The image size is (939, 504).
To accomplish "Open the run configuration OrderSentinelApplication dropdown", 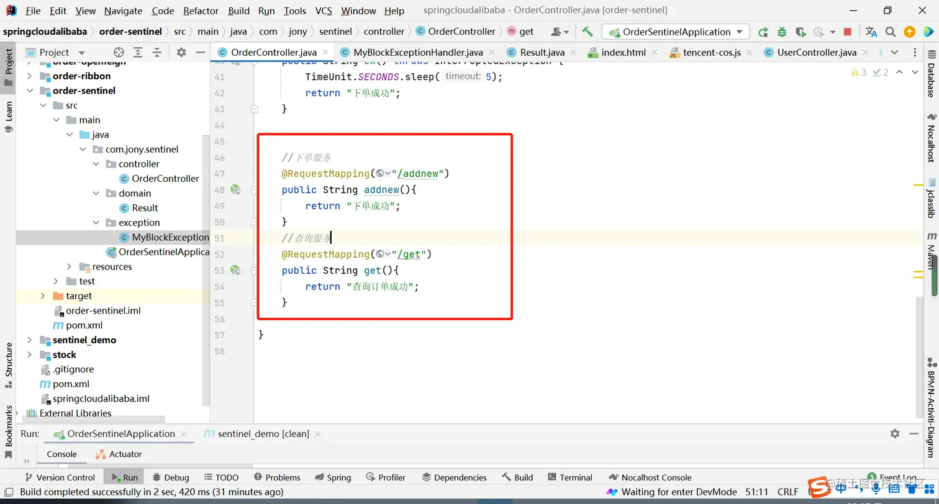I will 676,32.
